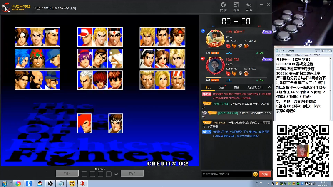Minimize the arena window
The height and width of the screenshot is (187, 333).
[262, 4]
